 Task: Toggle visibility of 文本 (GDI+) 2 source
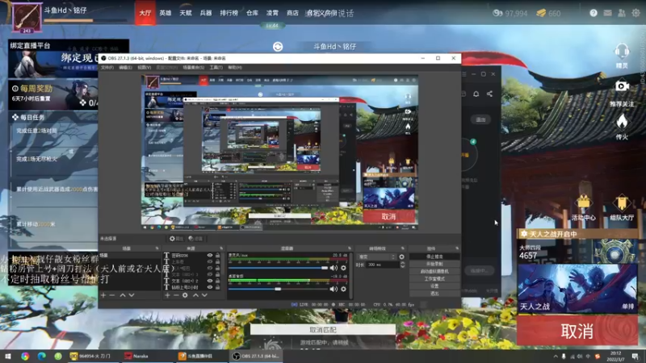pos(210,281)
